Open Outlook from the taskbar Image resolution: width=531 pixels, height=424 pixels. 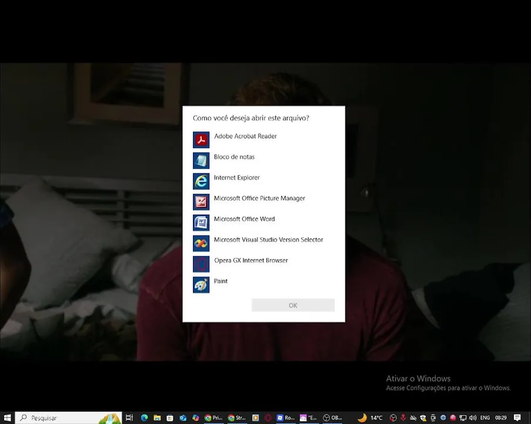coord(183,418)
